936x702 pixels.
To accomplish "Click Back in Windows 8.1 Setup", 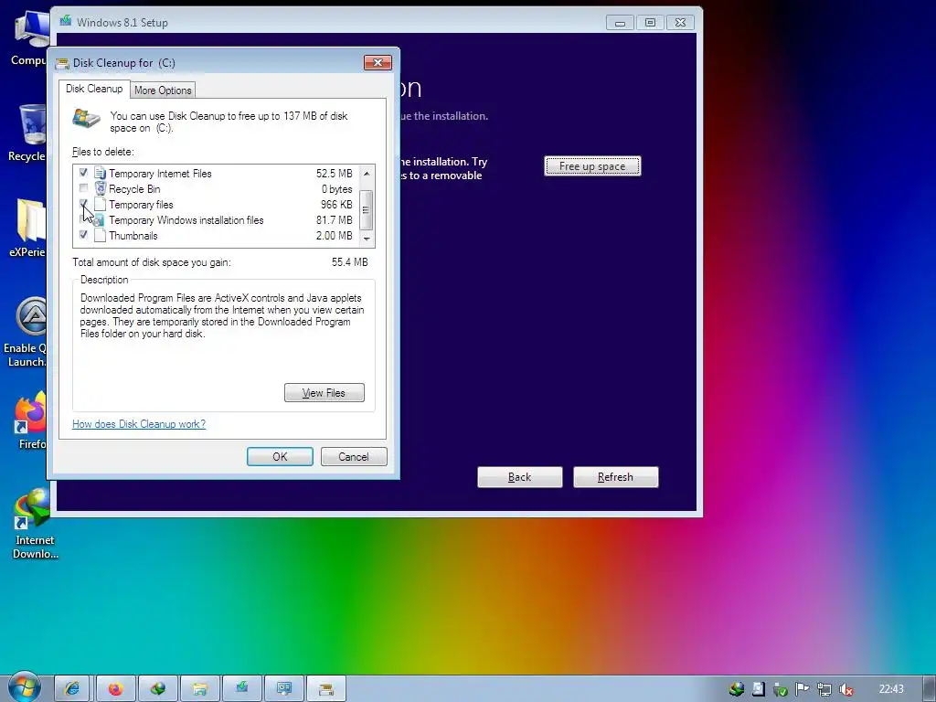I will (x=520, y=477).
